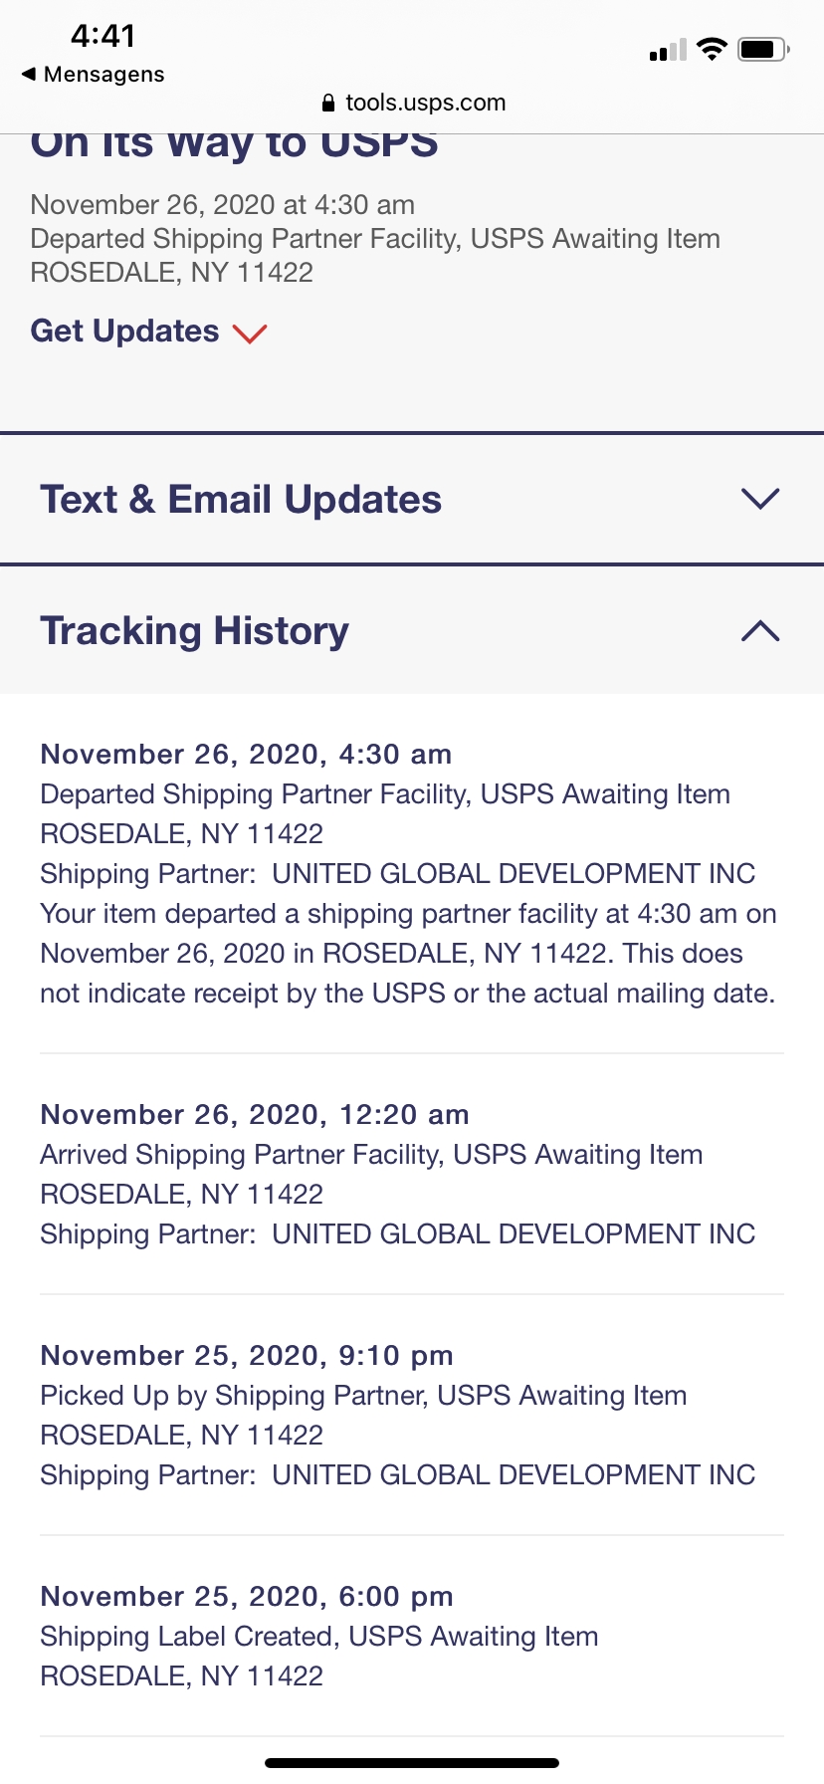Tap the tools.usps.com address text
This screenshot has width=824, height=1784.
tap(425, 103)
